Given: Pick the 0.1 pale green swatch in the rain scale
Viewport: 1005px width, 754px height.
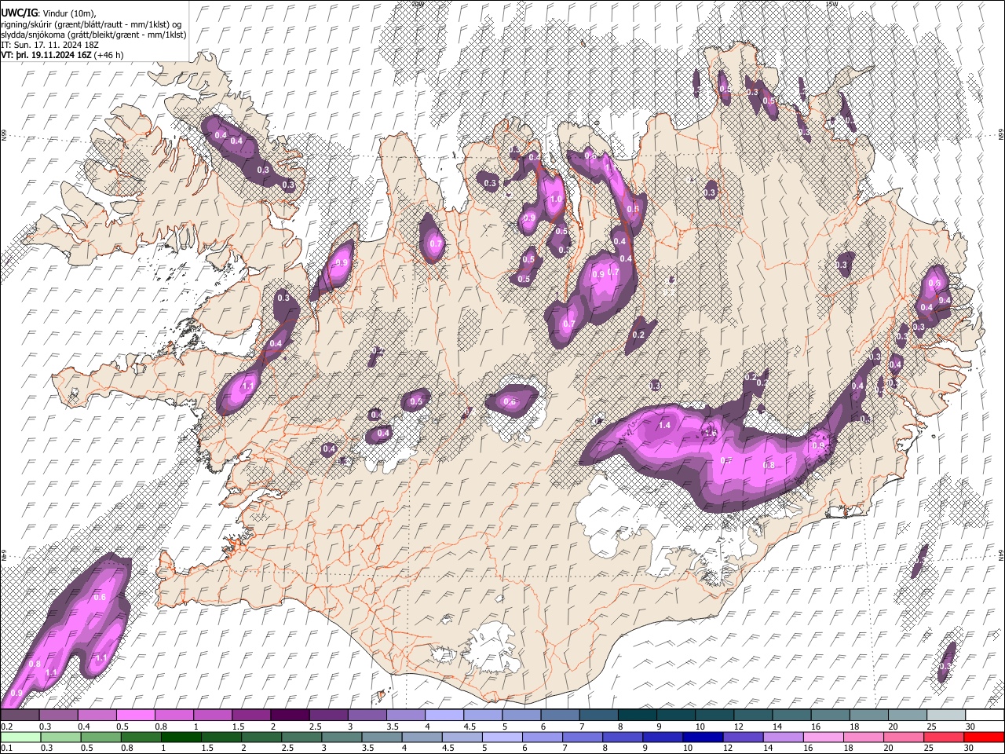Looking at the screenshot, I should click(x=20, y=737).
